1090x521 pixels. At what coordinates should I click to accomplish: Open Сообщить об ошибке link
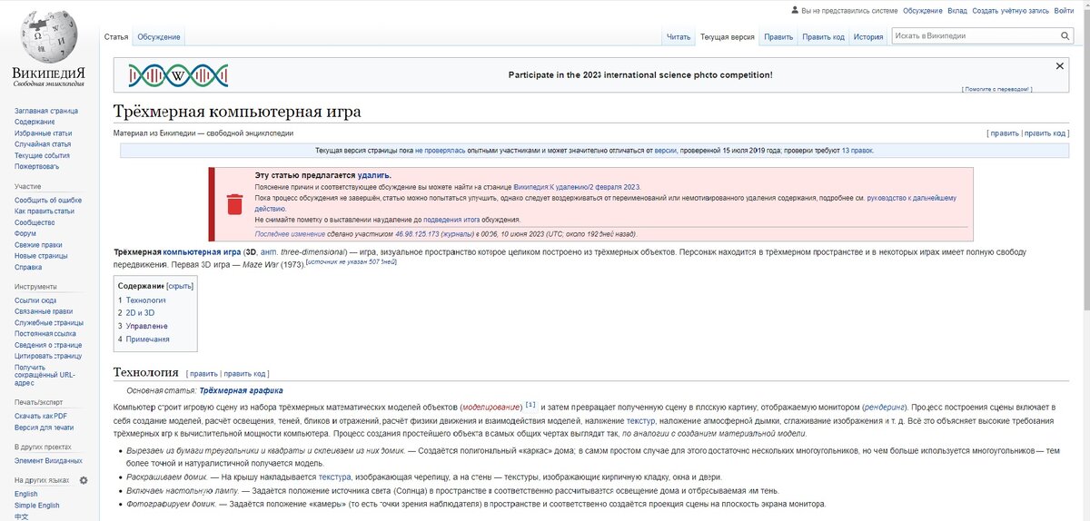48,200
